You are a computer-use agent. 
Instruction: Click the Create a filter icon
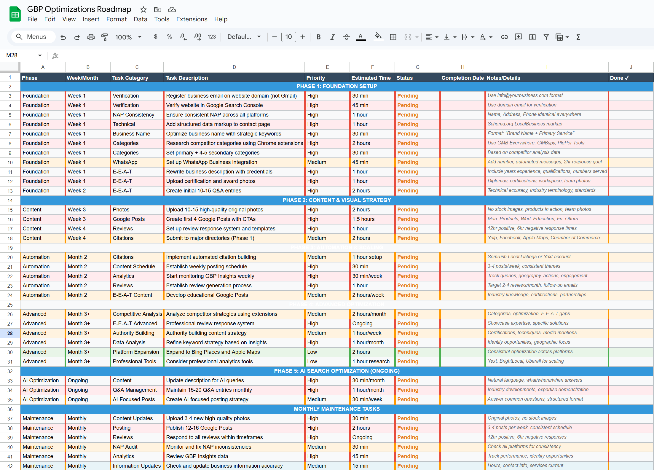coord(546,37)
